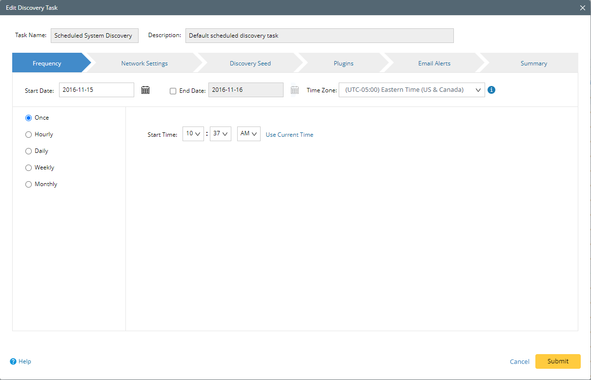
Task: Open the AM/PM selector
Action: pos(249,133)
